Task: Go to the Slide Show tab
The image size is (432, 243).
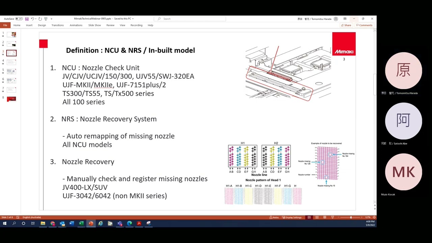Action: tap(94, 25)
